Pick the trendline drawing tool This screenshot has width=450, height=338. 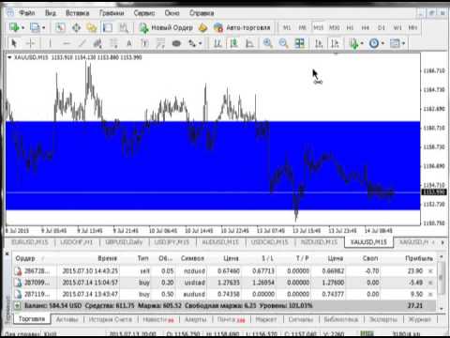(82, 43)
